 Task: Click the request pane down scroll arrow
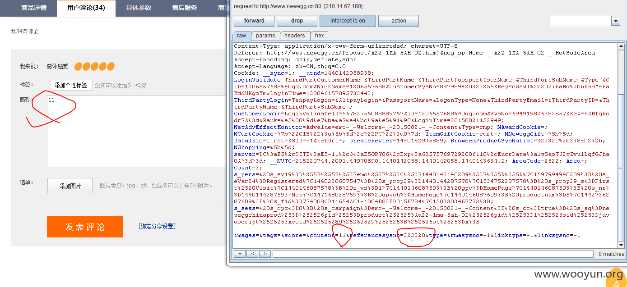pyautogui.click(x=622, y=245)
